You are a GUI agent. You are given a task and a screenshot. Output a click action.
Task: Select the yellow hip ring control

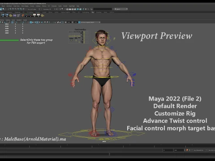point(102,77)
